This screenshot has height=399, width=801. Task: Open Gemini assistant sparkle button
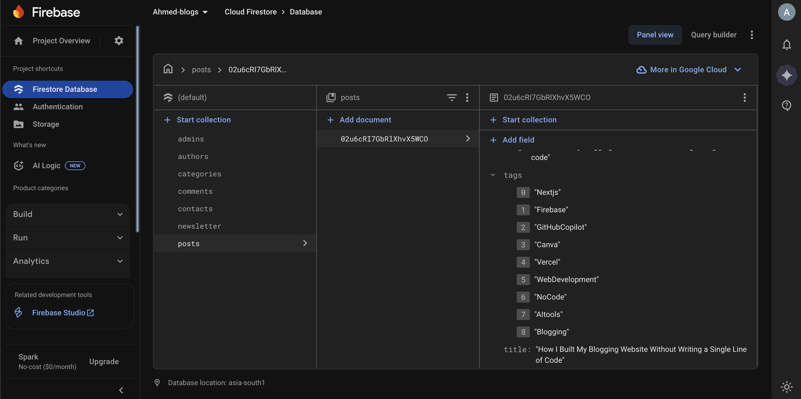[x=787, y=75]
